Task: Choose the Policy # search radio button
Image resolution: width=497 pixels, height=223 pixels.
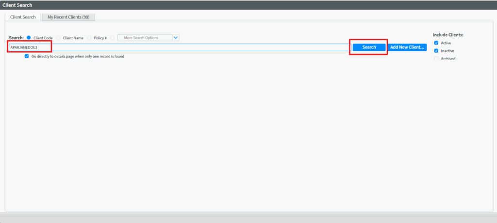Action: 89,38
